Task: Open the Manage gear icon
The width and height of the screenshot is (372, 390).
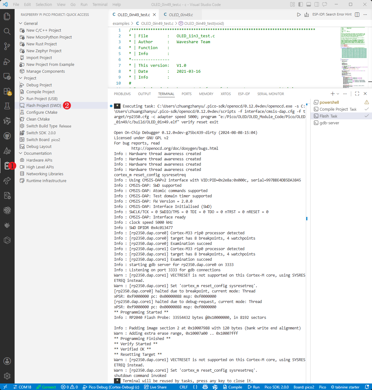Action: (7, 376)
